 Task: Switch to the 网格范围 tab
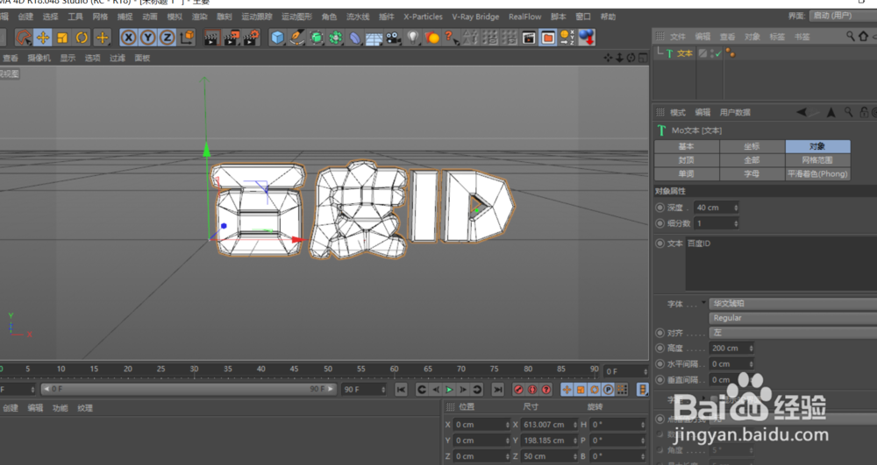tap(817, 160)
